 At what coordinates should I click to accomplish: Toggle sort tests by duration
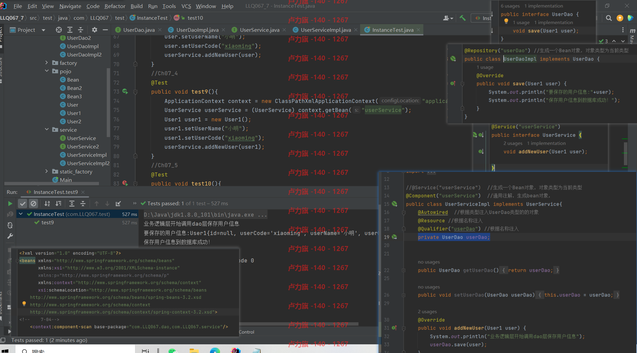[59, 203]
